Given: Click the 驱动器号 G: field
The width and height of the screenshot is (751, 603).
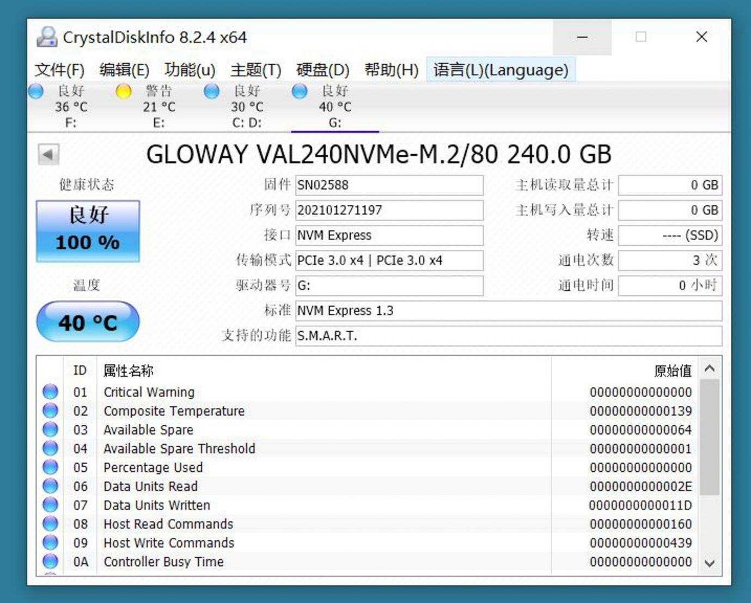Looking at the screenshot, I should point(389,285).
